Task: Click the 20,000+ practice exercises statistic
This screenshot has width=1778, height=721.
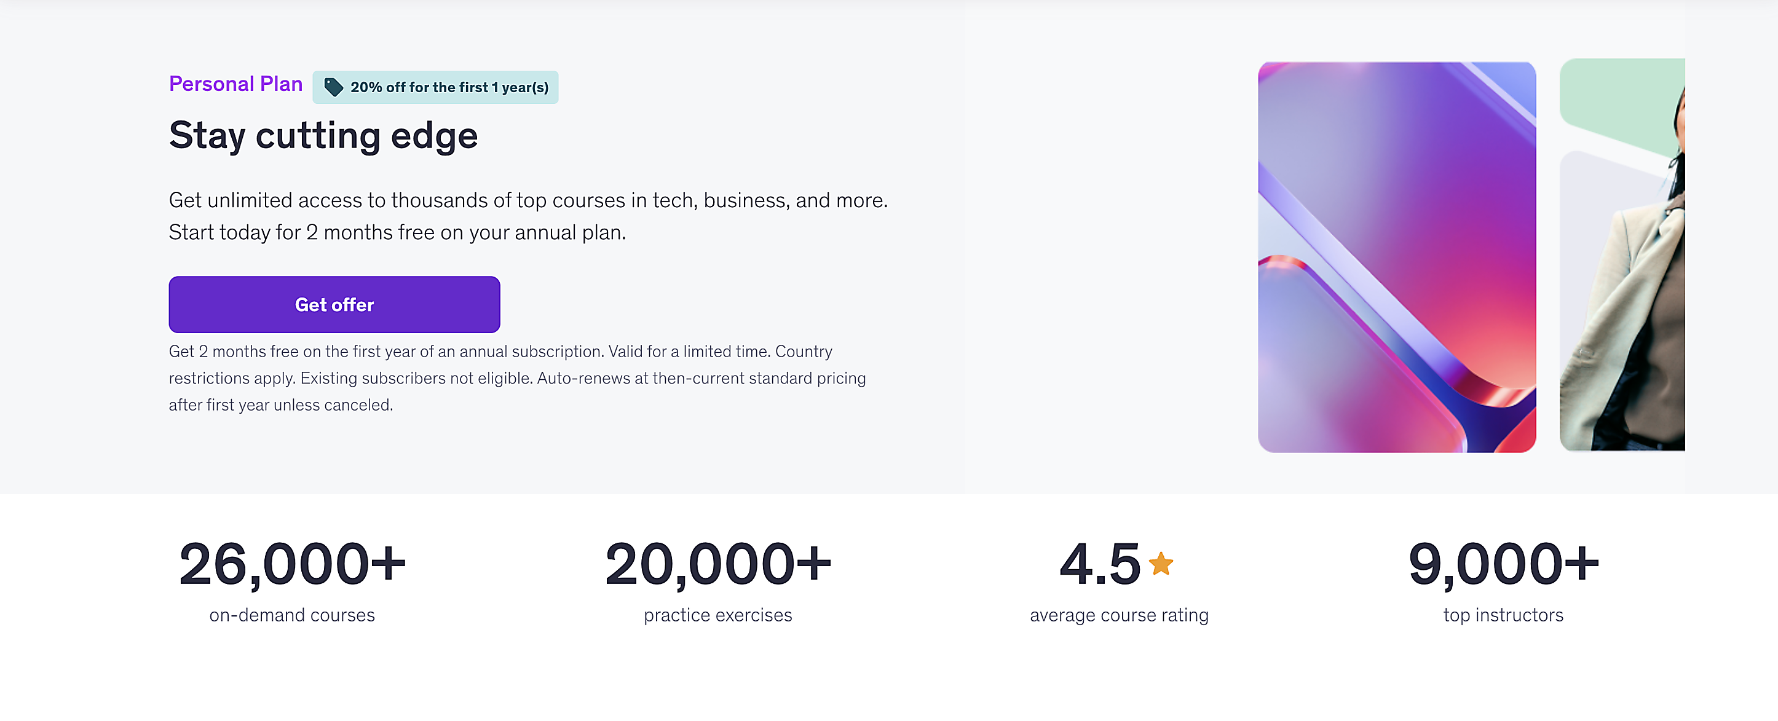Action: pyautogui.click(x=718, y=564)
